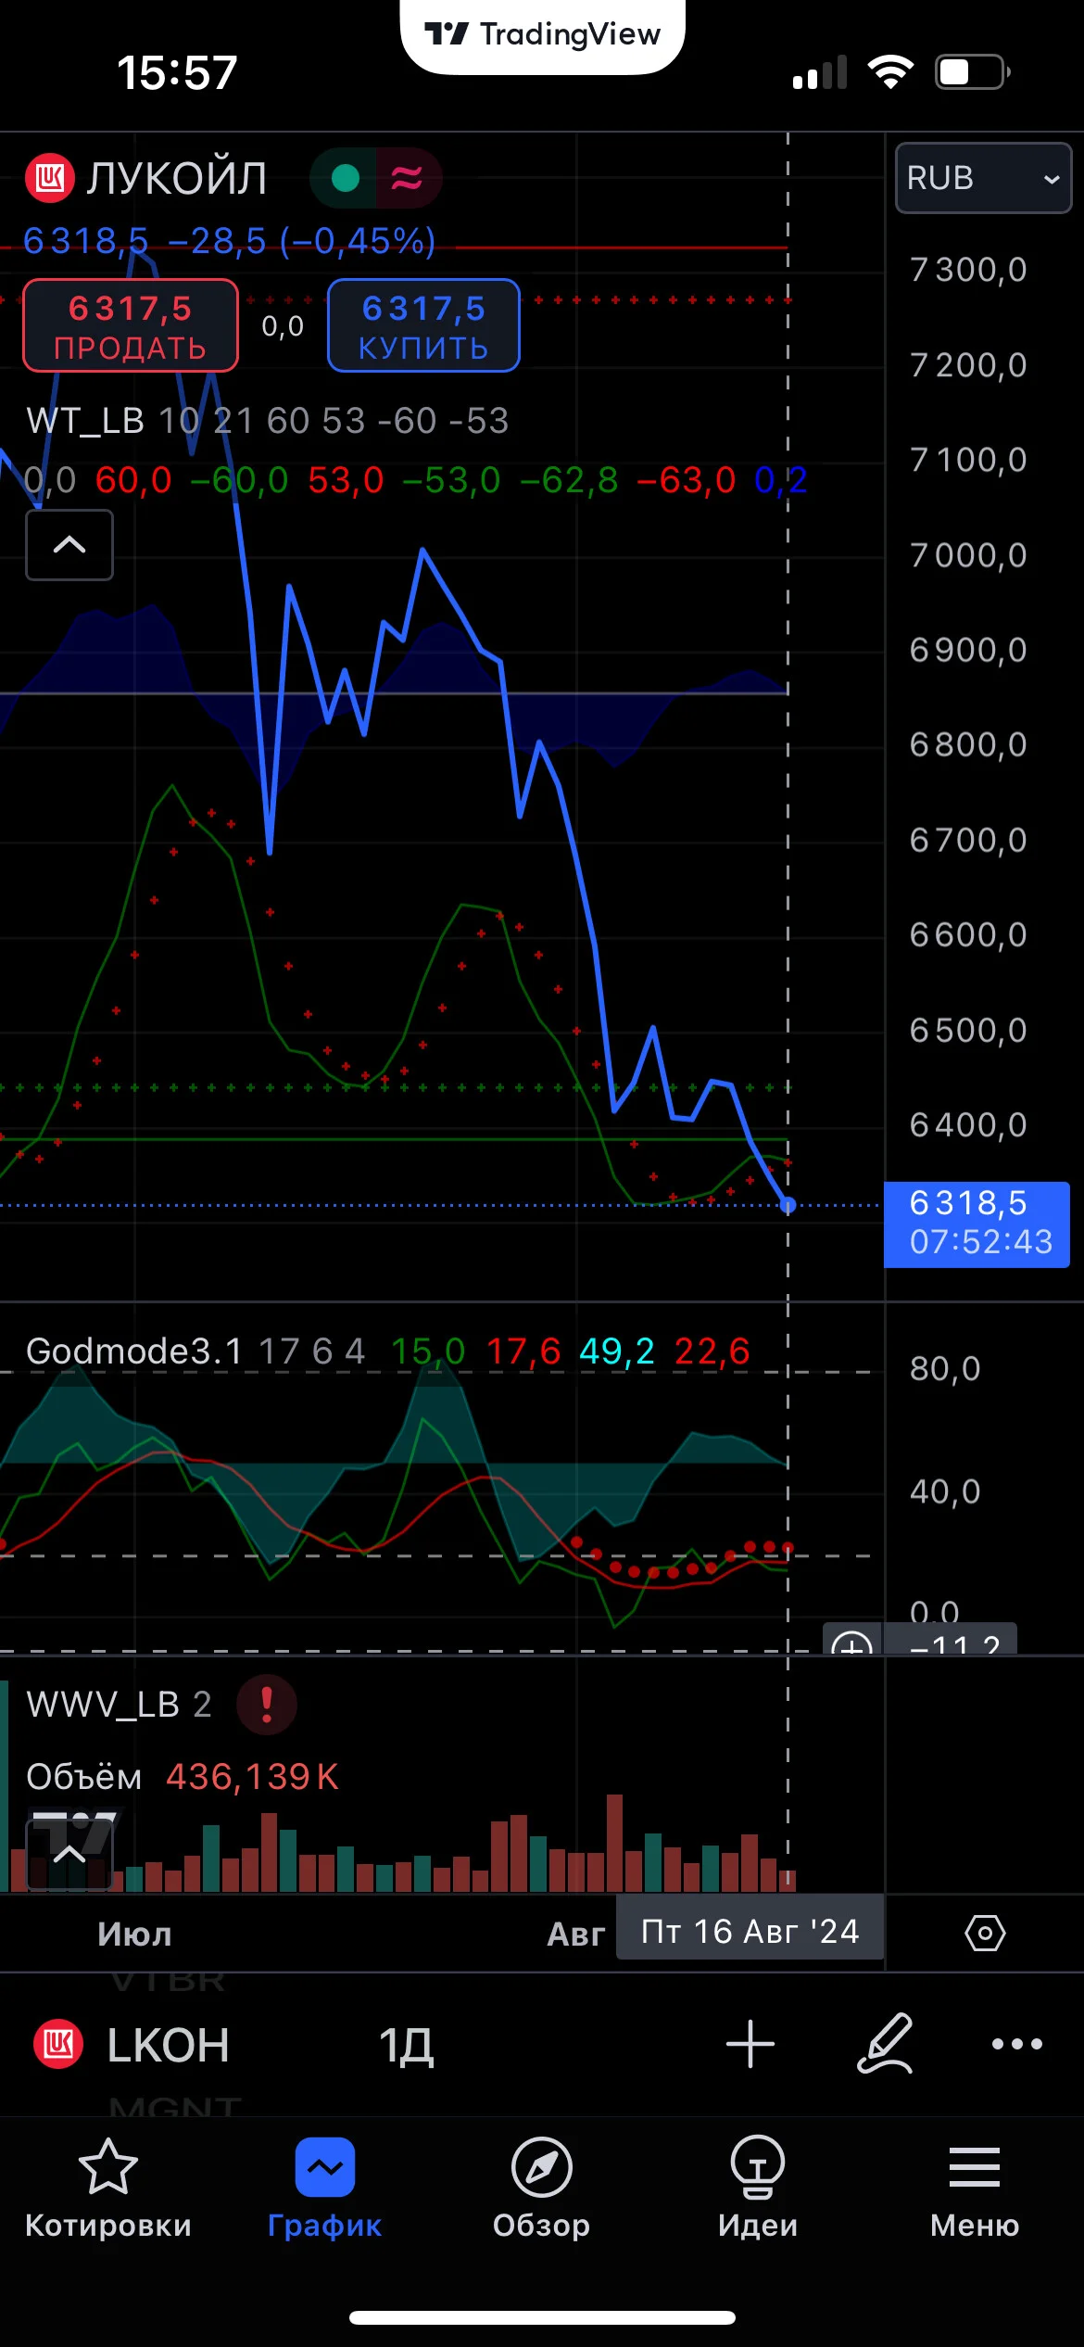The width and height of the screenshot is (1084, 2347).
Task: Open the Меню tab
Action: click(975, 2188)
